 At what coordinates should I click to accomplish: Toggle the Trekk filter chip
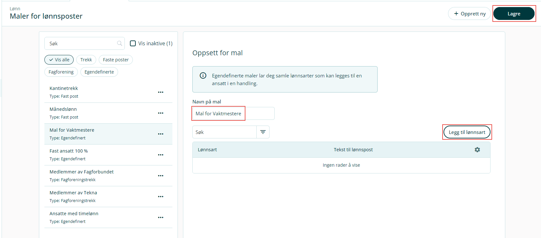click(x=86, y=60)
